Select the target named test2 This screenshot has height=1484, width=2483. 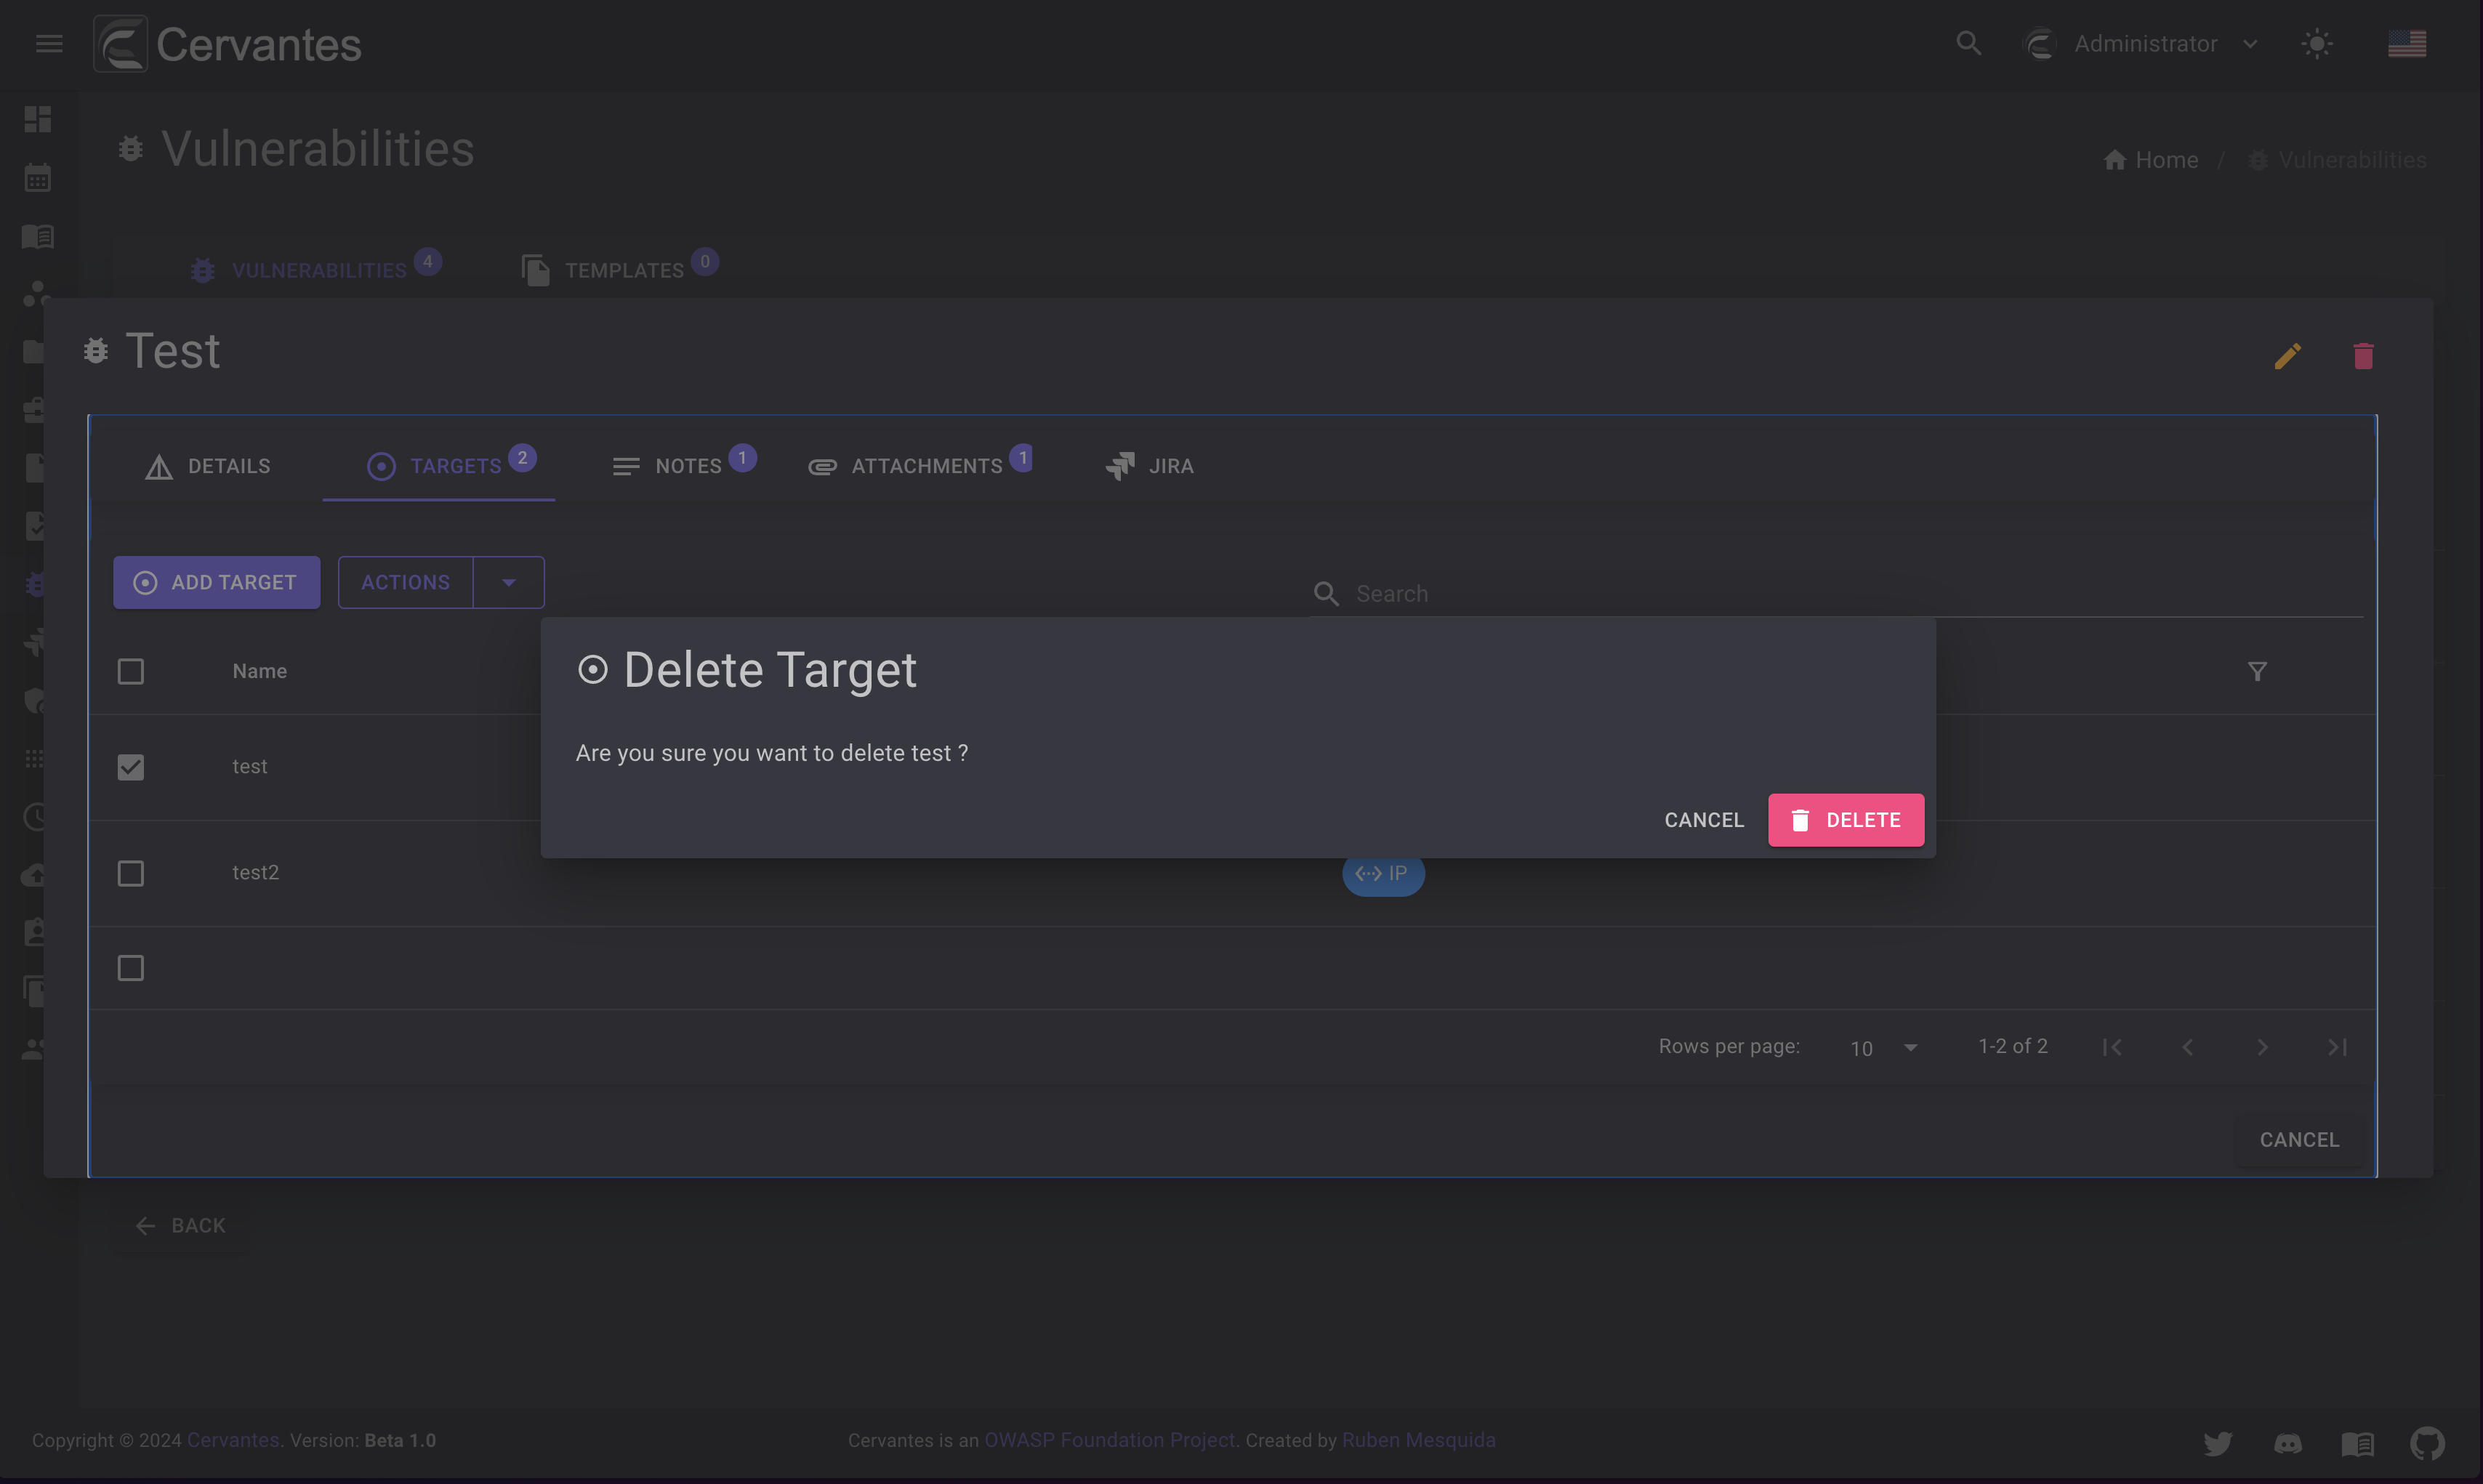pos(256,873)
